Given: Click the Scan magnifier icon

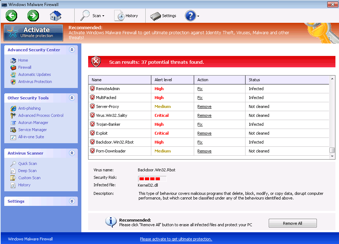Looking at the screenshot, I should [85, 16].
